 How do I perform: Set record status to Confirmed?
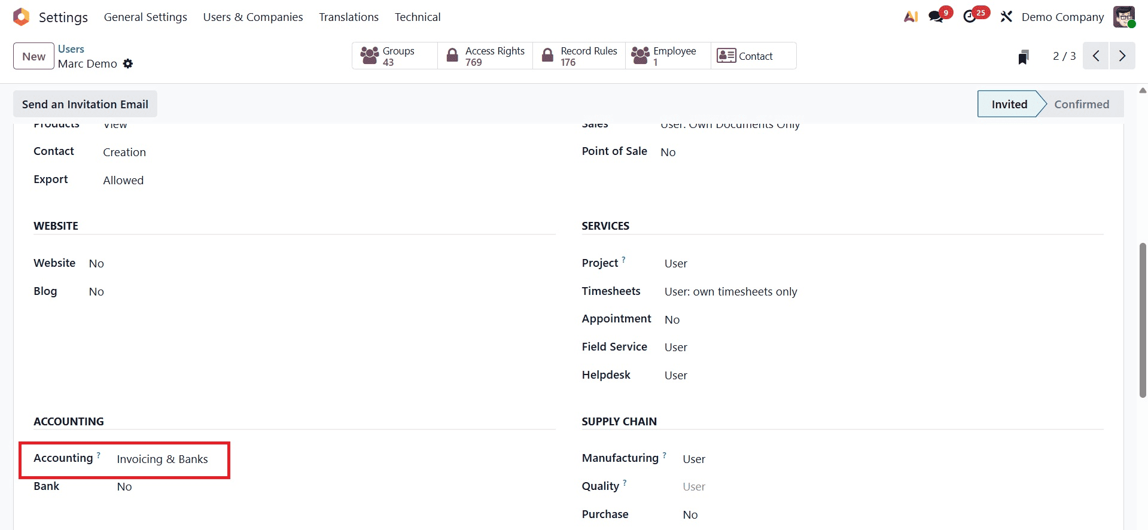[x=1083, y=103]
